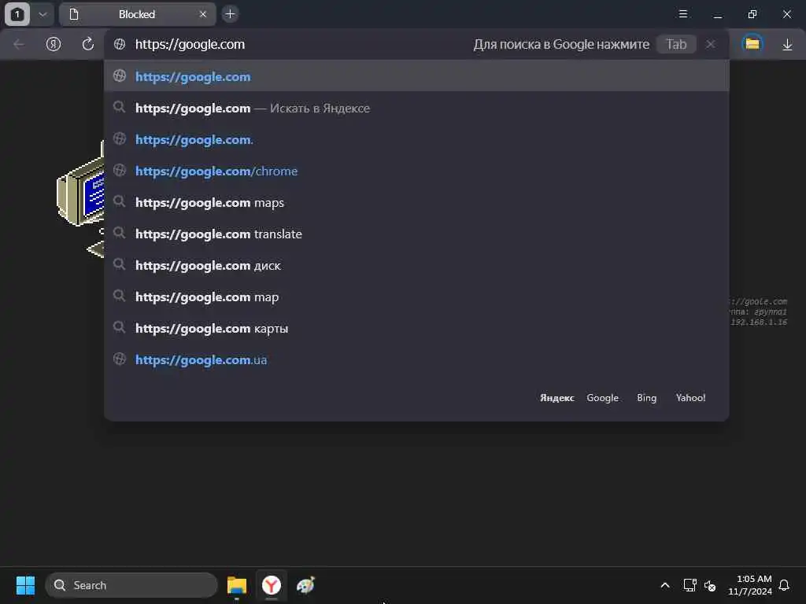Clear the address bar with X
The image size is (806, 604).
tap(711, 44)
